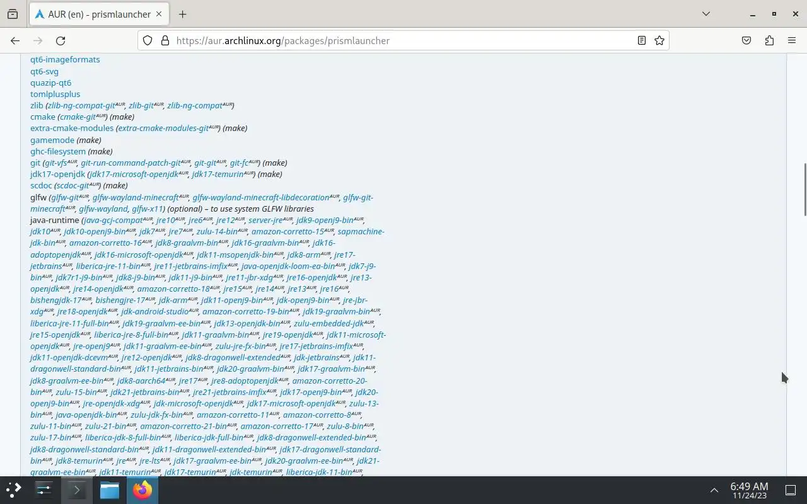Open the Firefox View icon
This screenshot has height=504, width=807.
point(13,14)
